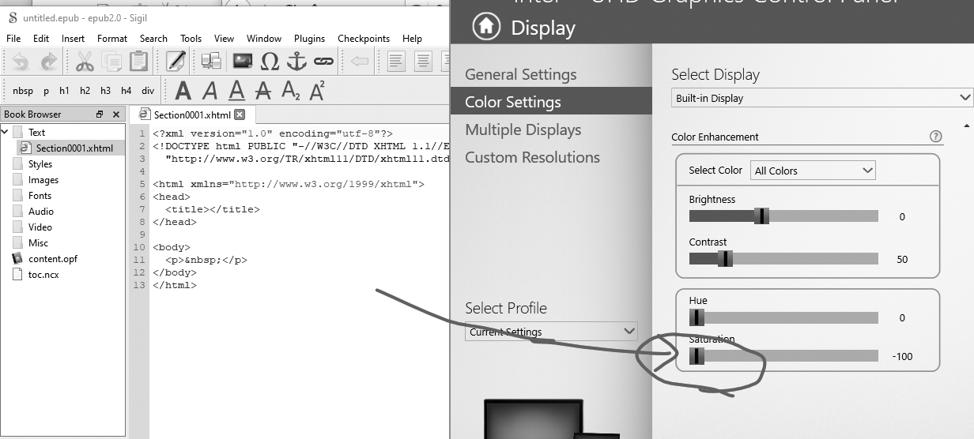Close the Section0001.xhtml tab
Image resolution: width=974 pixels, height=439 pixels.
tap(240, 114)
